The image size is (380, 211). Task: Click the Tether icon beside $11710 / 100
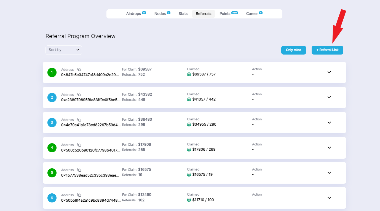(189, 200)
